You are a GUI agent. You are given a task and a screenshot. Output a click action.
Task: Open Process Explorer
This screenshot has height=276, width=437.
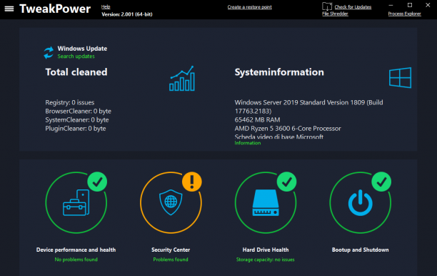[x=404, y=14]
